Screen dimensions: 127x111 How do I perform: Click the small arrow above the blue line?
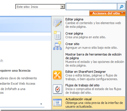(x=41, y=104)
